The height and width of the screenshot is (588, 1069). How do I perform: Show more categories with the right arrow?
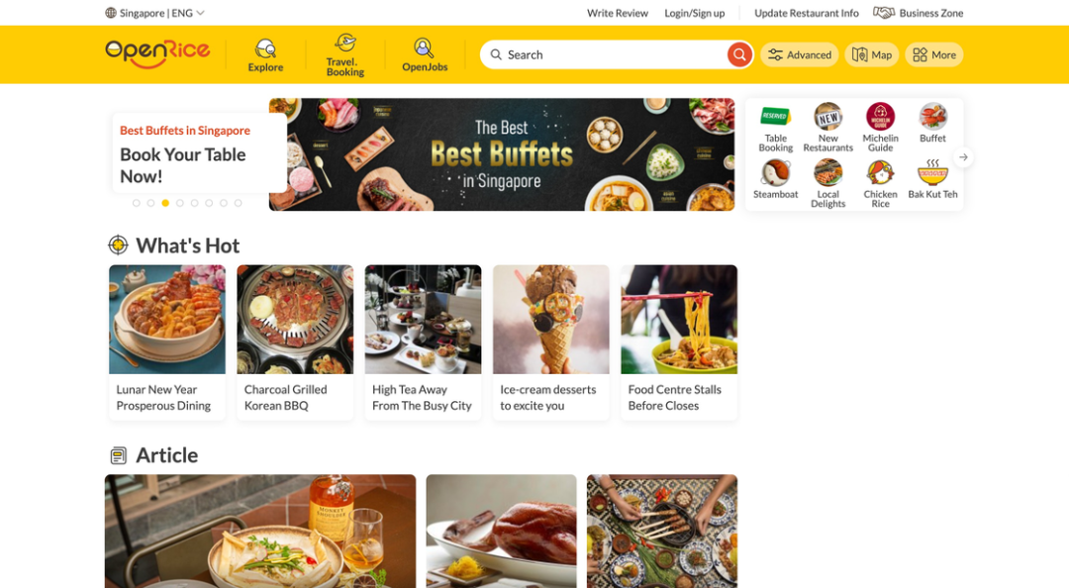[x=963, y=157]
